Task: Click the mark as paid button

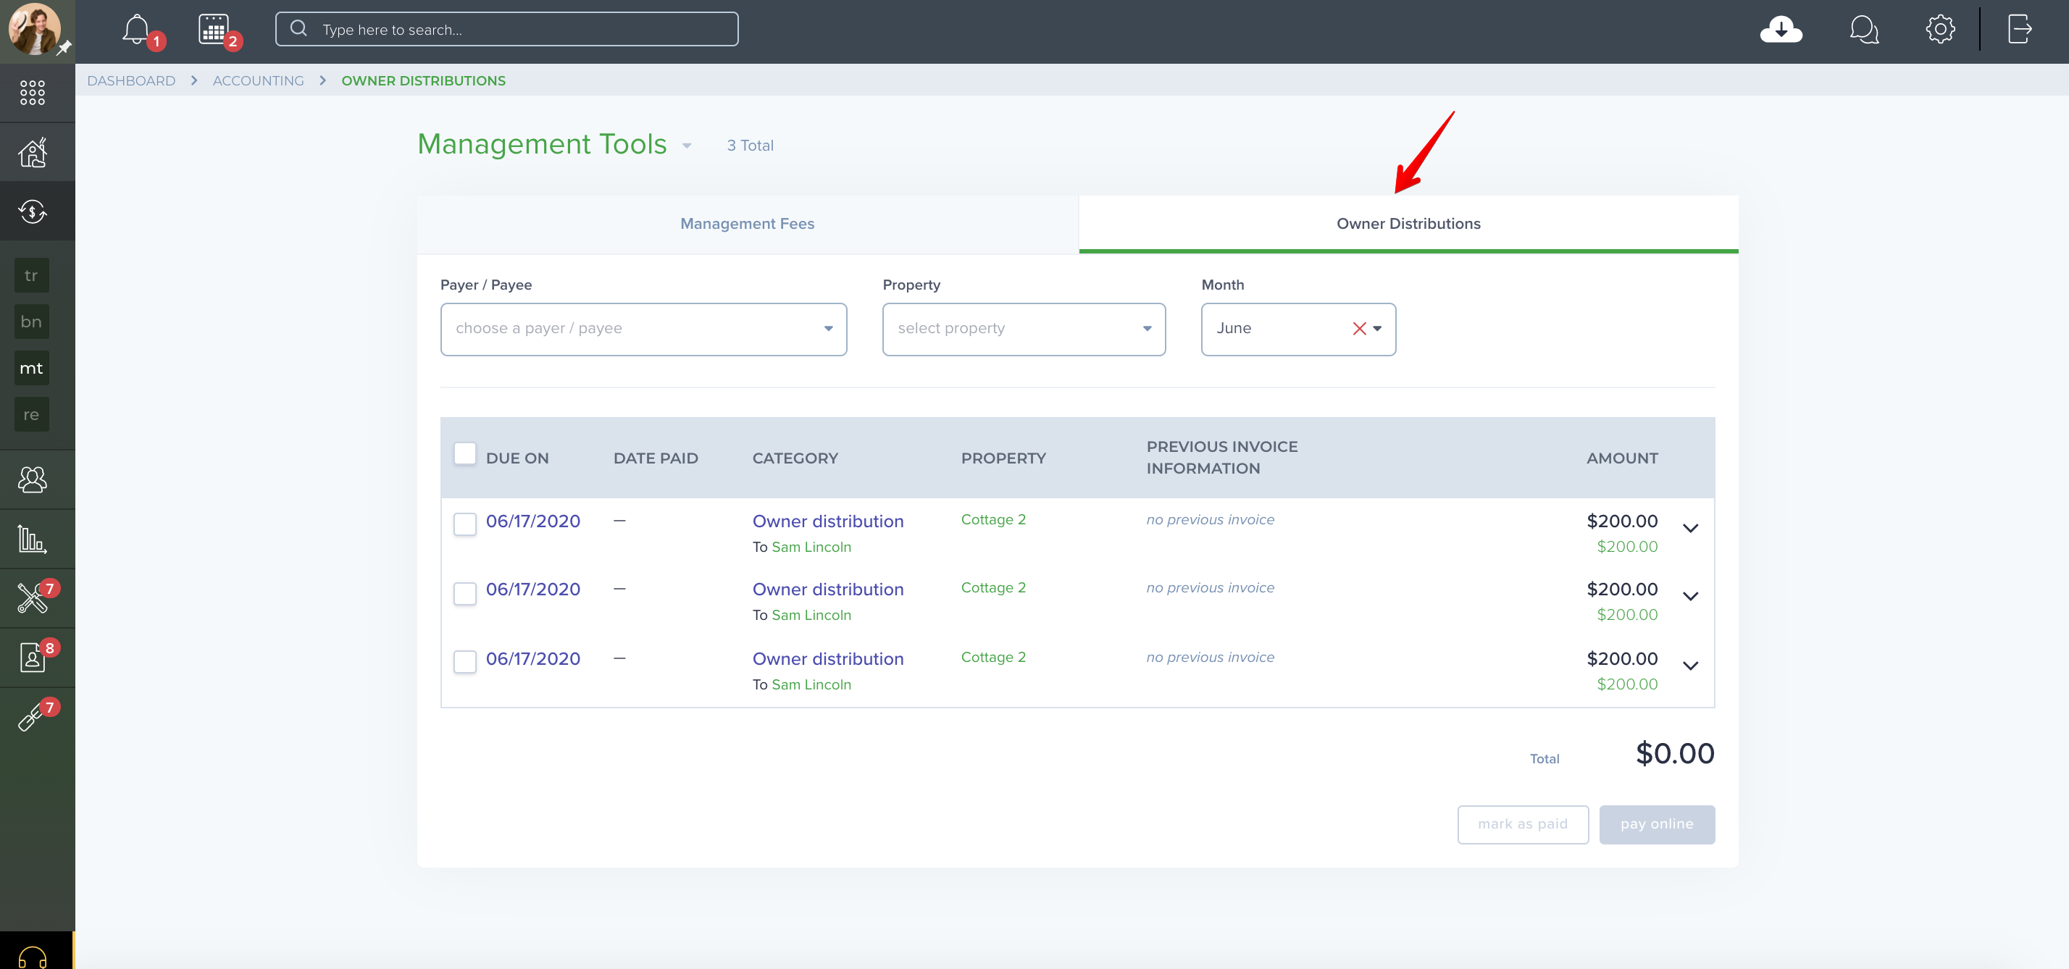Action: click(x=1523, y=823)
